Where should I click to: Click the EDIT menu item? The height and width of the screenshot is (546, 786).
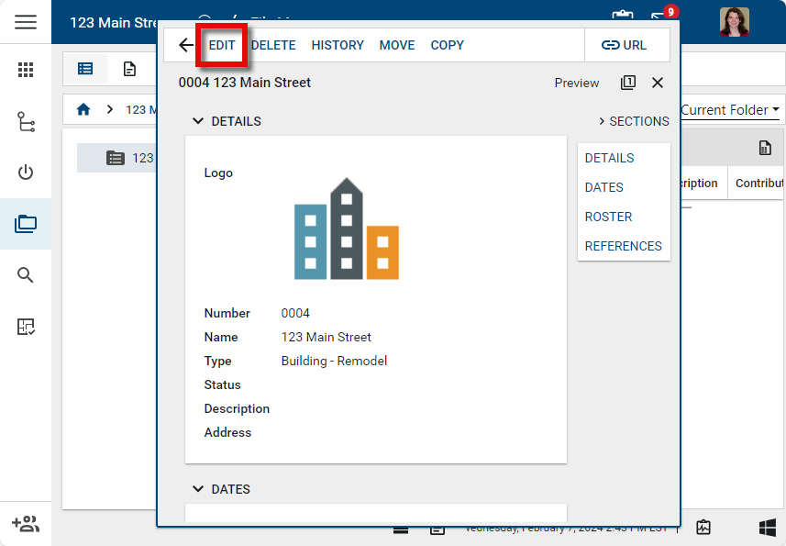pyautogui.click(x=222, y=45)
